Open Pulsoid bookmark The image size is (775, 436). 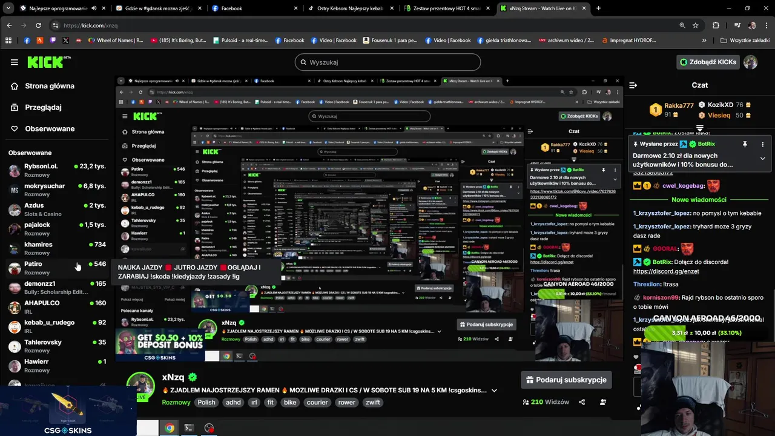pyautogui.click(x=240, y=41)
